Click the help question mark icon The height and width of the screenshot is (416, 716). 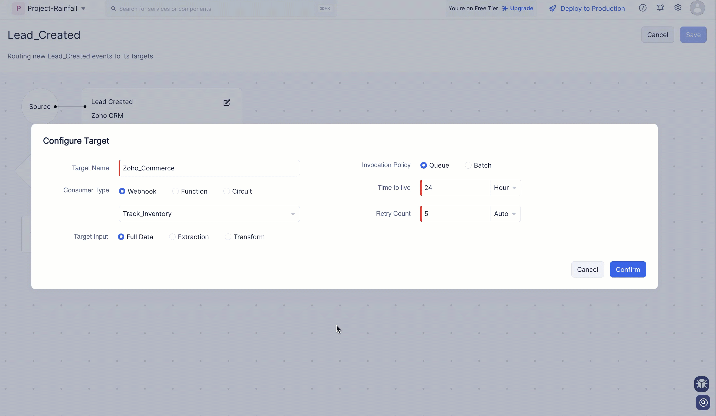[x=642, y=8]
